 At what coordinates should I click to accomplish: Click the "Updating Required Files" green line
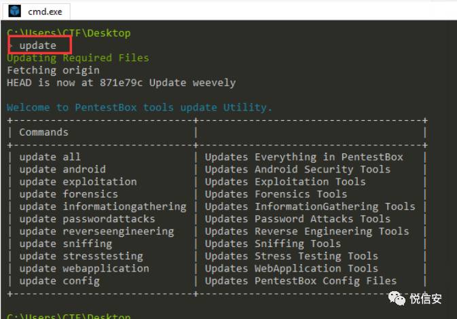tap(78, 58)
